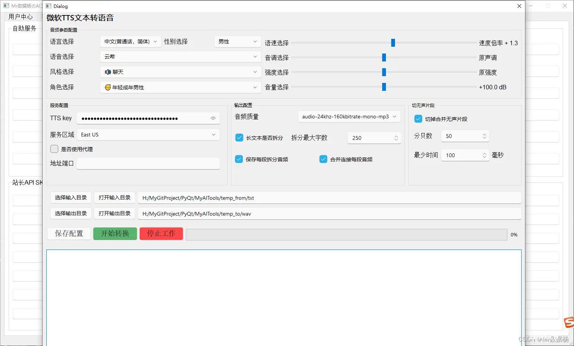Screen dimensions: 574x346
Task: Click the background main window title icon
Action: tap(6, 6)
